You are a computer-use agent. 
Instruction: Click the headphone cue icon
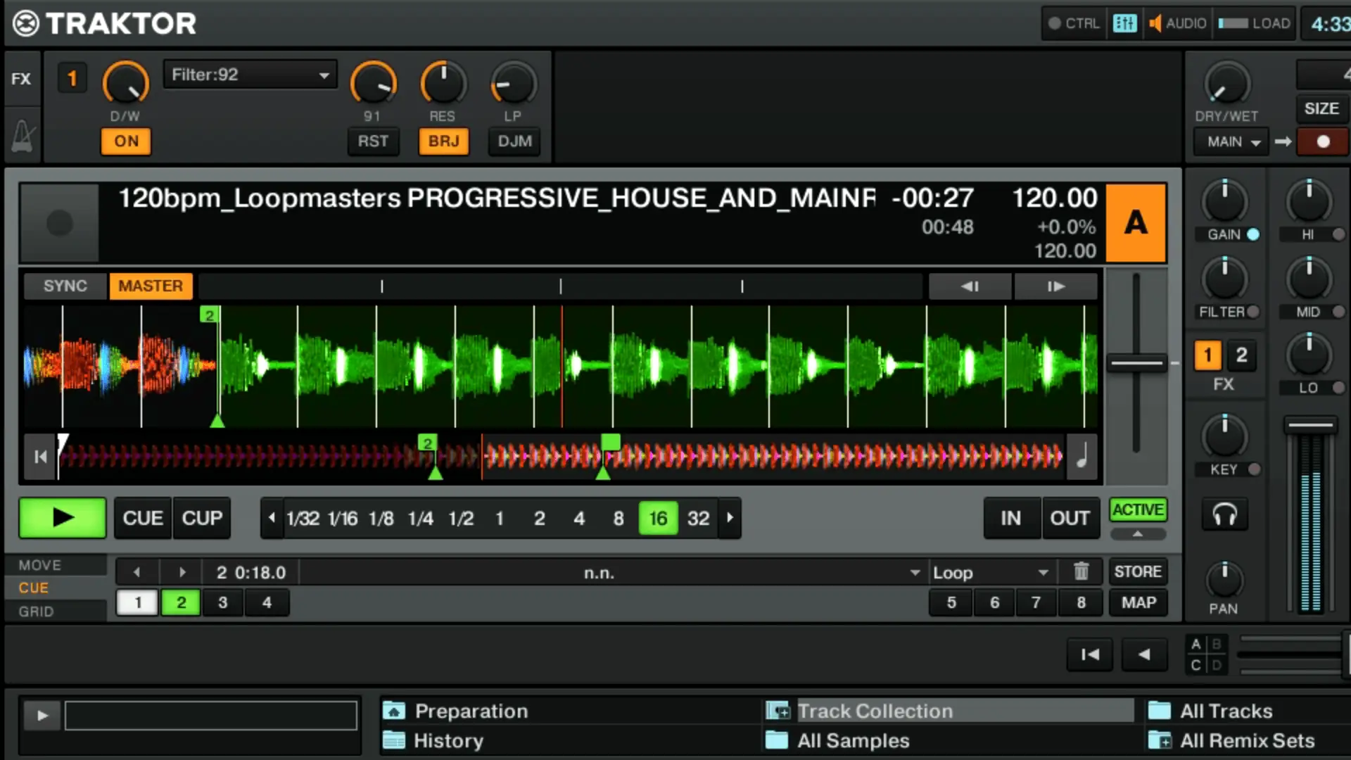click(x=1224, y=515)
